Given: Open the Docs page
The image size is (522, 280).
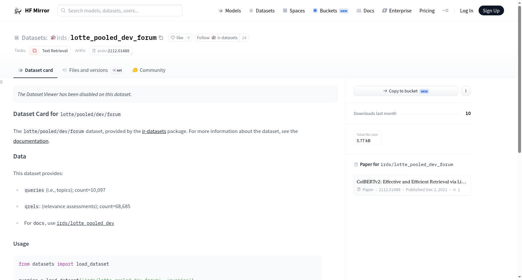Looking at the screenshot, I should pyautogui.click(x=365, y=11).
